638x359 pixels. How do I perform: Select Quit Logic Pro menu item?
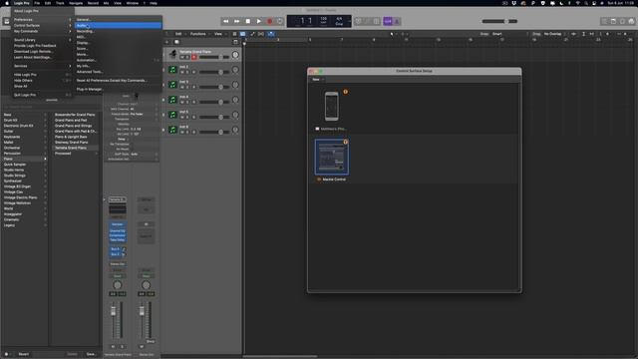coord(42,95)
